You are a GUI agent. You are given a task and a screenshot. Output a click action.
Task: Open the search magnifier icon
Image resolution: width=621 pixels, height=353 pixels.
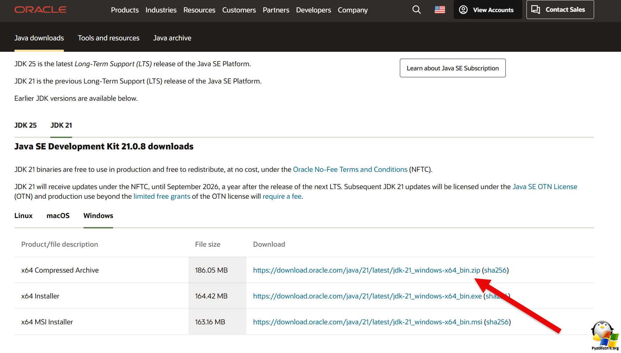[416, 10]
